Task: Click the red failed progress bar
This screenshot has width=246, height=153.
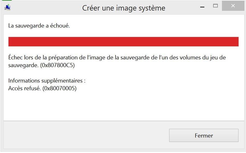Action: click(x=123, y=42)
